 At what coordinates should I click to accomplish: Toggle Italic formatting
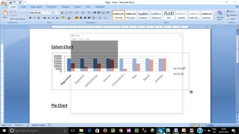point(34,18)
